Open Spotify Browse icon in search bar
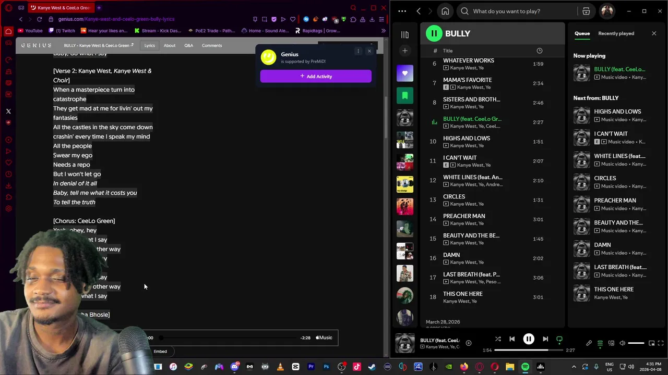The width and height of the screenshot is (668, 375). [586, 11]
